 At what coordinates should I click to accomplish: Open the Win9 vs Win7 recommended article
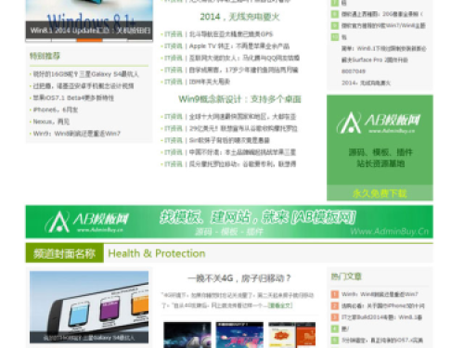(76, 134)
